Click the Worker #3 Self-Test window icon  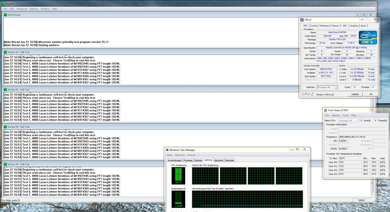pyautogui.click(x=5, y=127)
